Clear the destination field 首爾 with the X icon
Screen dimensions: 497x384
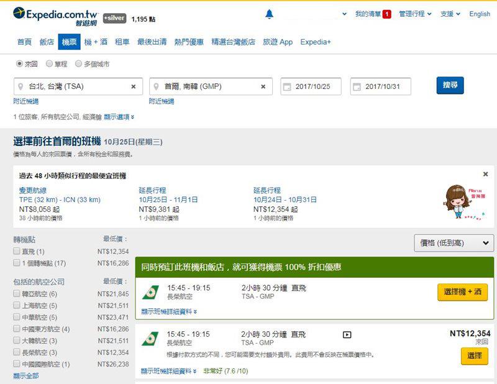coord(263,86)
